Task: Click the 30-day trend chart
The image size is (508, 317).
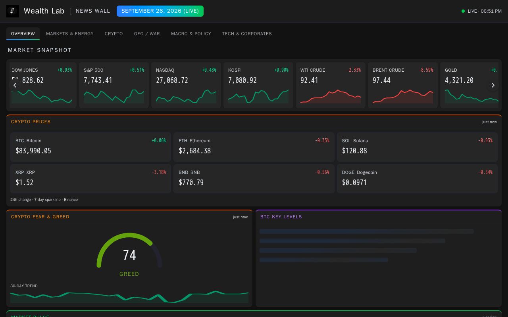Action: 129,297
